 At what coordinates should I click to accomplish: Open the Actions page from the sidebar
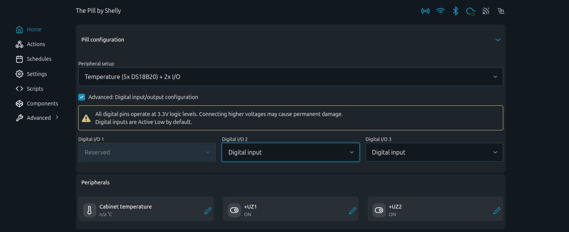point(35,44)
